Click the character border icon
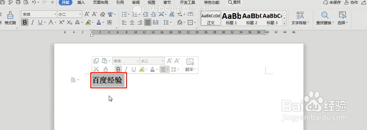Screen dimensions: 367x130 pyautogui.click(x=109, y=23)
